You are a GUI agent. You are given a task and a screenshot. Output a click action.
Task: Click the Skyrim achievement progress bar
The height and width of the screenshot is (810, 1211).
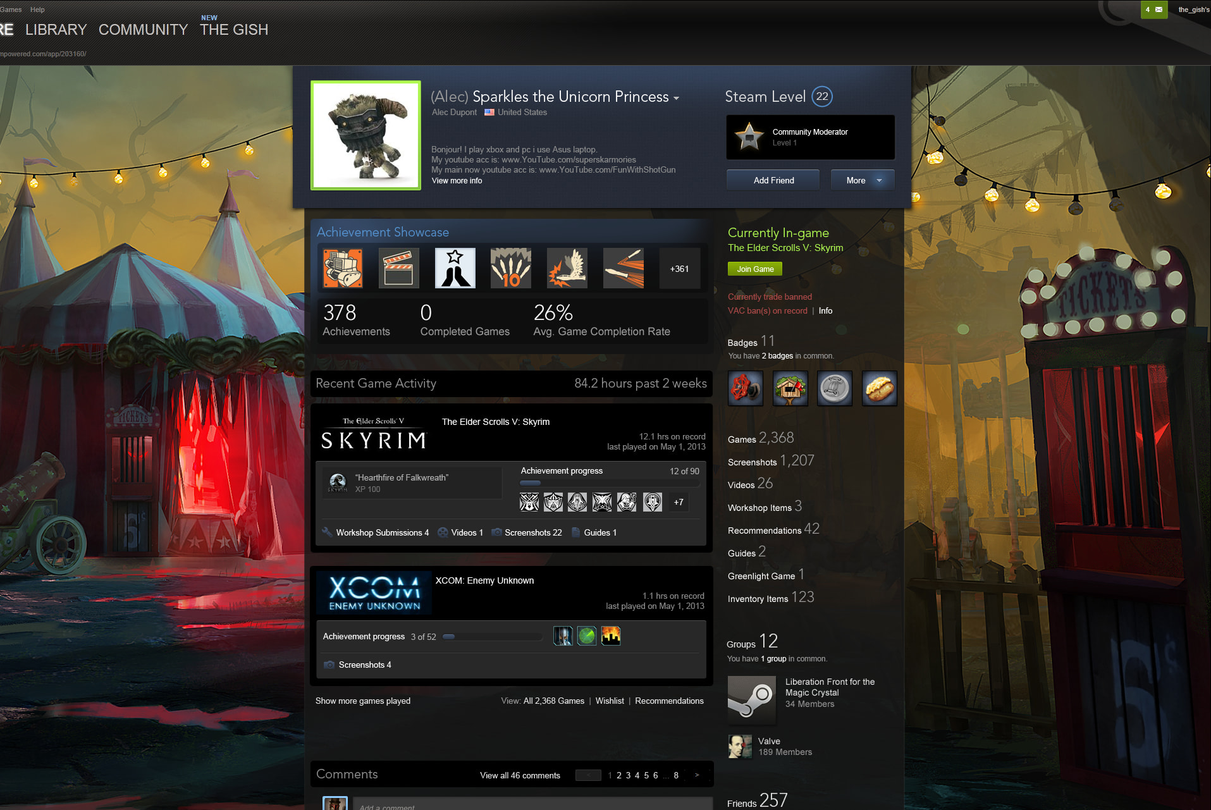[x=610, y=483]
